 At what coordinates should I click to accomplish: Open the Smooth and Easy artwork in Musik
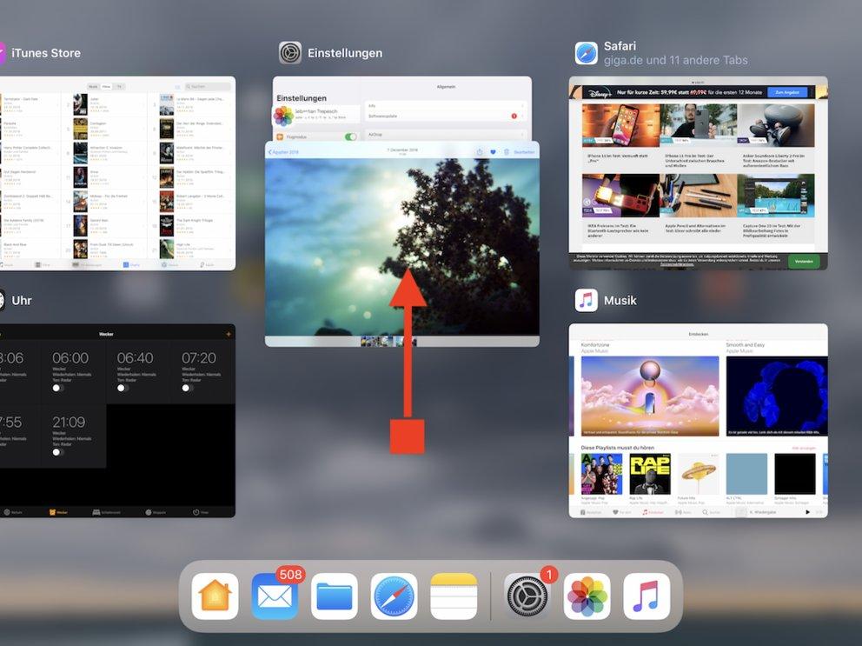coord(776,396)
